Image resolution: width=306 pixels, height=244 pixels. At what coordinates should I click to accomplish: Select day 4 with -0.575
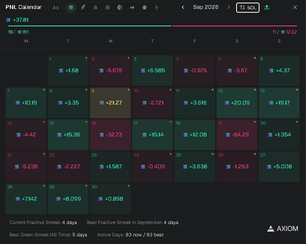click(x=195, y=71)
